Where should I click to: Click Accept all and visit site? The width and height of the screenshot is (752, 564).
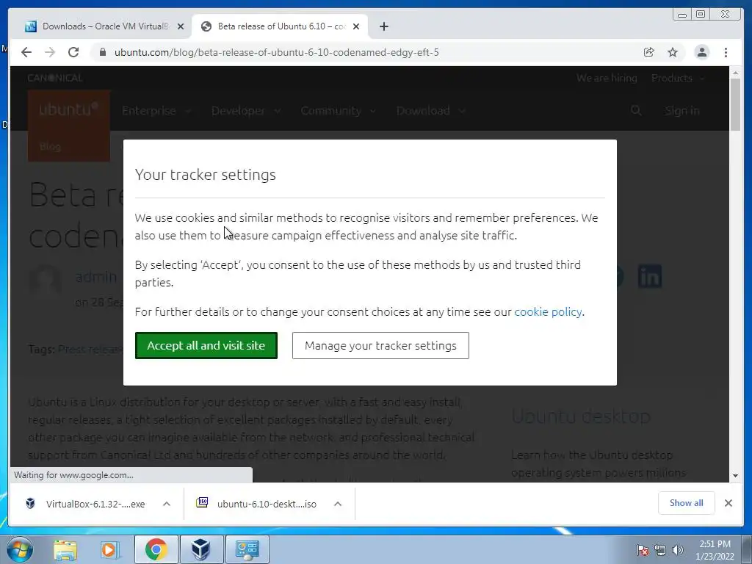(x=206, y=345)
